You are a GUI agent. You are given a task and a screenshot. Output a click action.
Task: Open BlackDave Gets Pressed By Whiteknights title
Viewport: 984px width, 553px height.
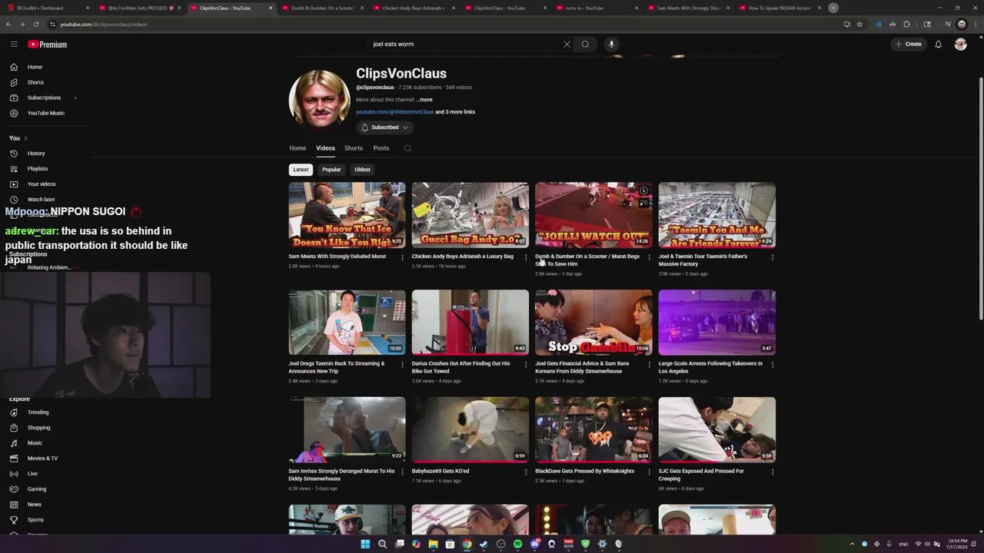pyautogui.click(x=585, y=471)
